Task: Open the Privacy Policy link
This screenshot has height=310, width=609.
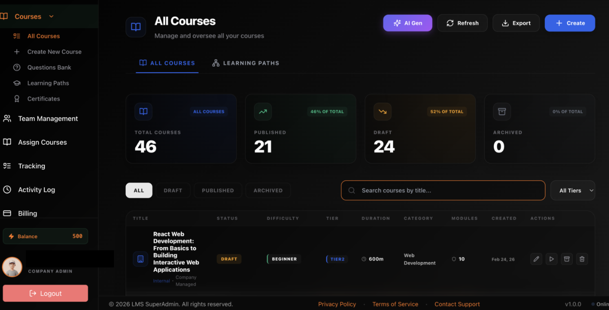Action: (x=337, y=304)
